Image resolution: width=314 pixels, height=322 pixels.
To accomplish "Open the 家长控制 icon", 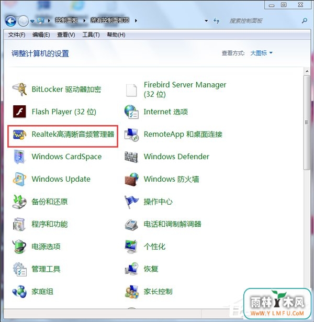I will click(131, 292).
